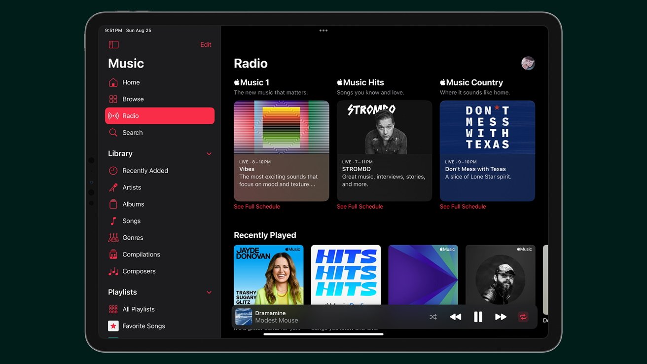647x364 pixels.
Task: Skip to the next track
Action: (x=501, y=317)
